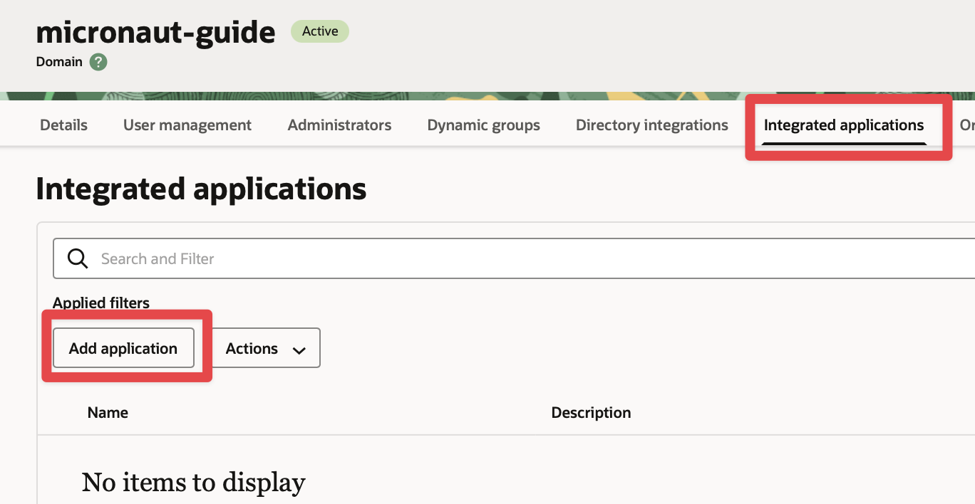Screen dimensions: 975x504
Task: Click the magnifying glass search icon
Action: pos(77,258)
